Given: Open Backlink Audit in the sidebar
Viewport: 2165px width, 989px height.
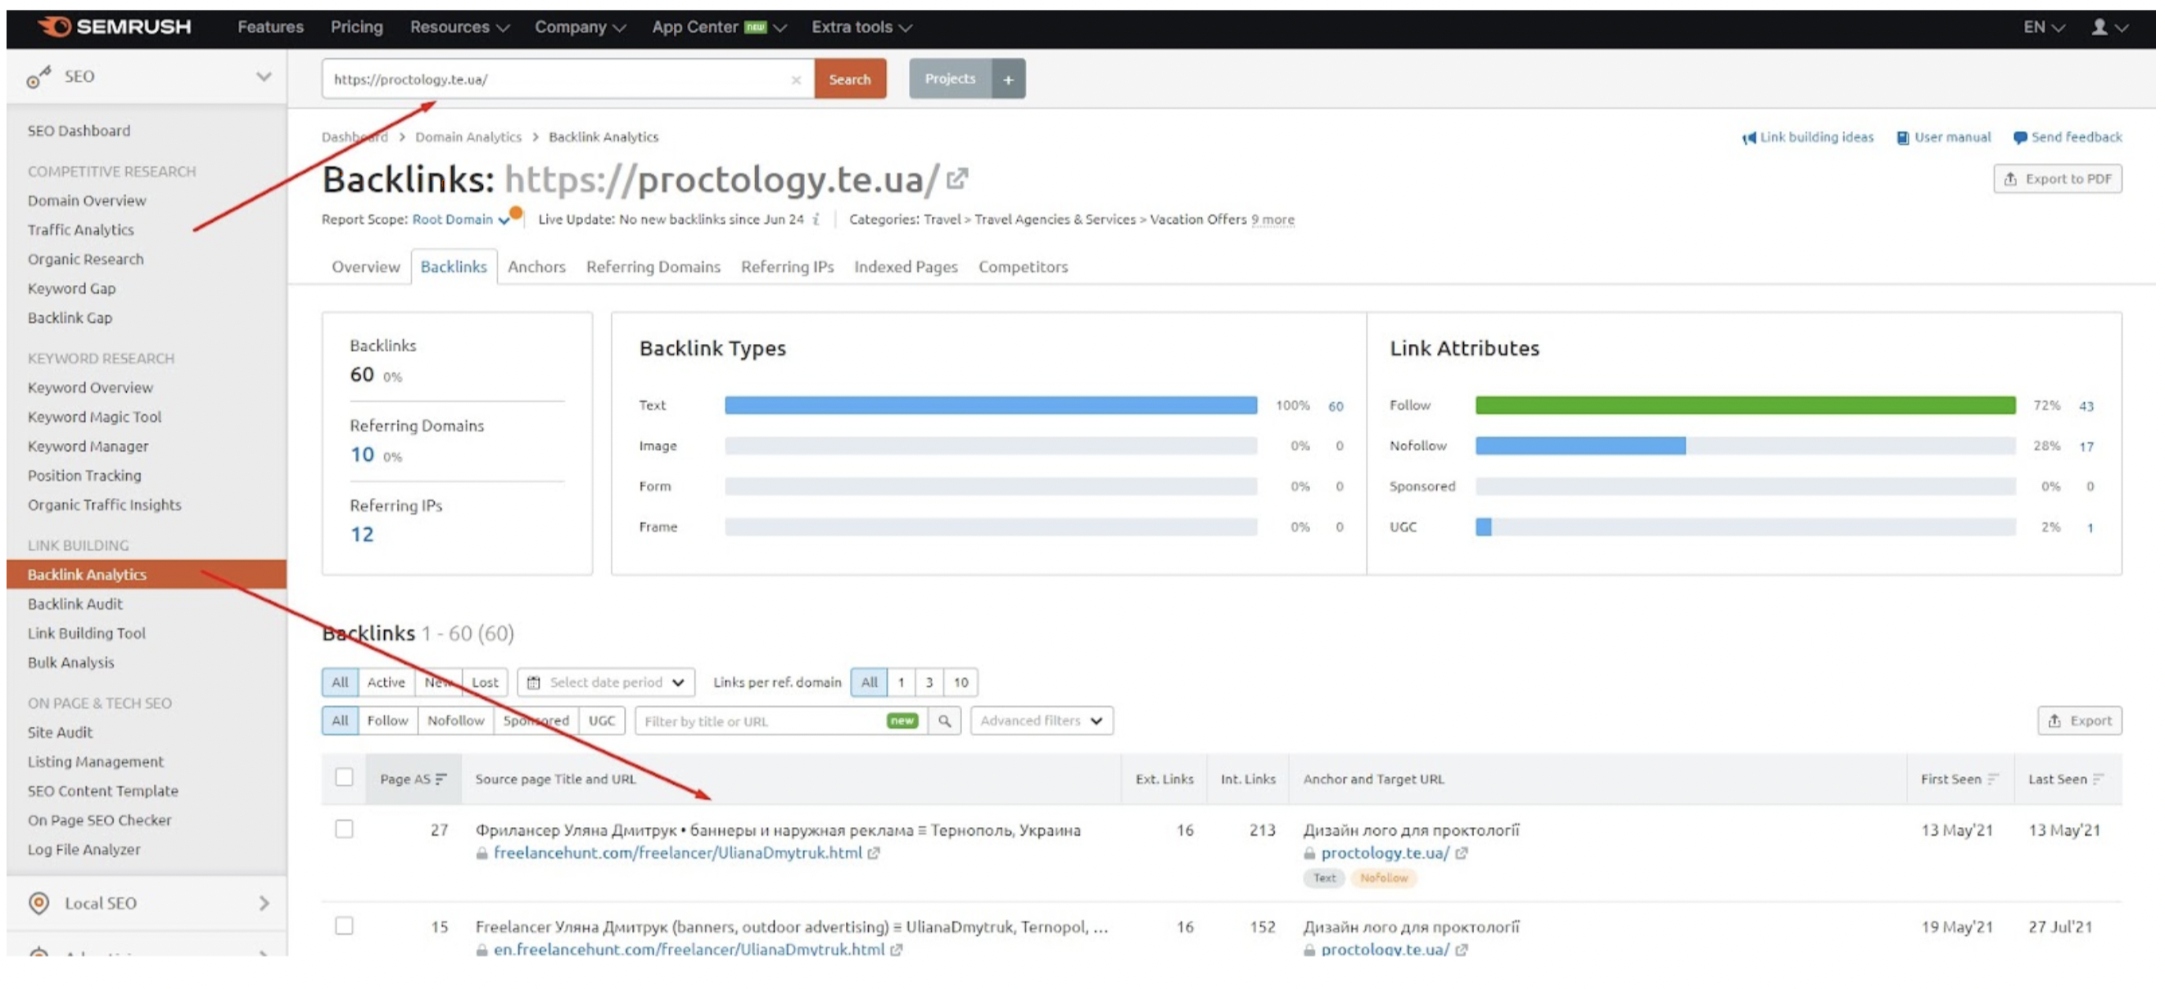Looking at the screenshot, I should click(75, 604).
